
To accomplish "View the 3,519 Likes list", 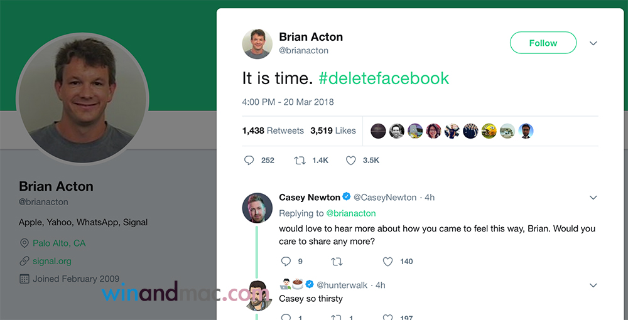I will 333,131.
